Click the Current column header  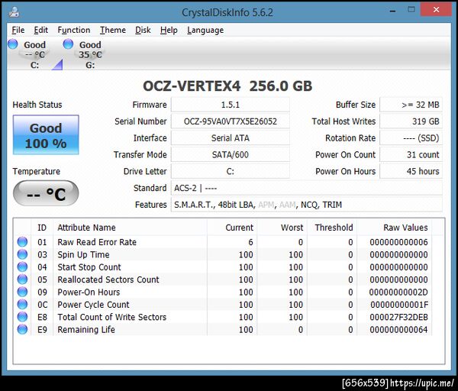click(232, 228)
